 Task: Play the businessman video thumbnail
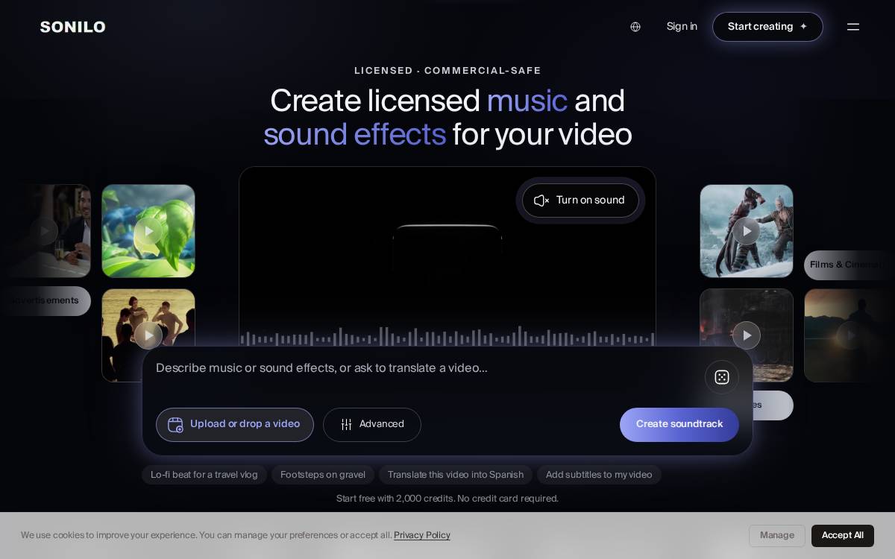coord(44,231)
